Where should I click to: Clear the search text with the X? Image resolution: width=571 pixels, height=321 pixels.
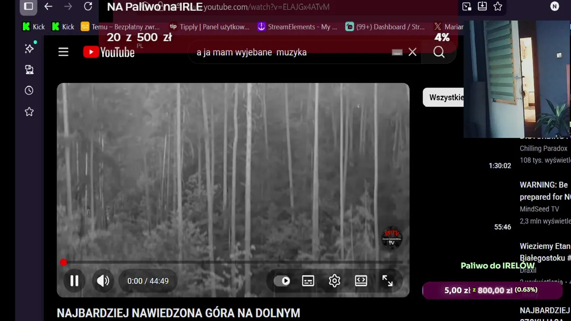(413, 52)
